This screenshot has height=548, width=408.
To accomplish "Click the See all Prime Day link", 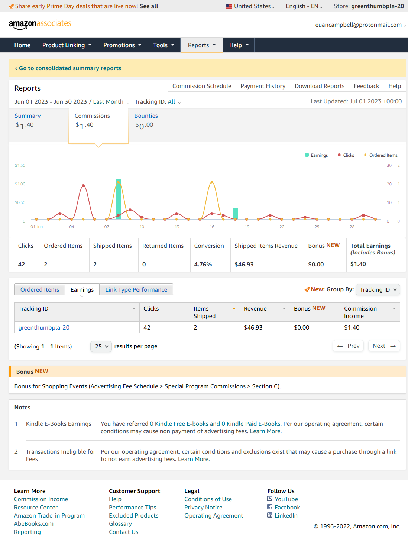I will pyautogui.click(x=149, y=6).
